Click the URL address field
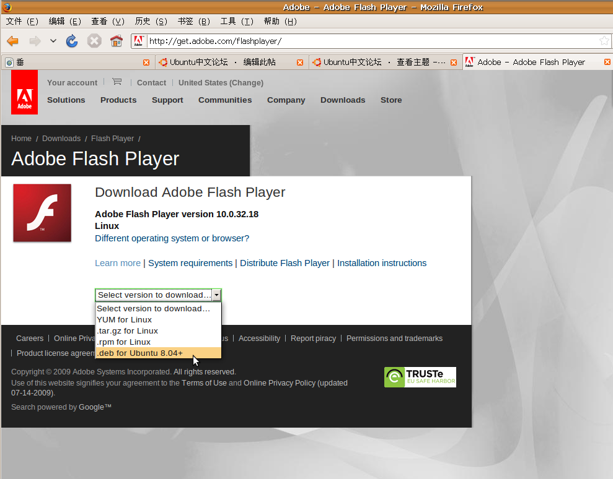The height and width of the screenshot is (479, 613). coord(371,41)
